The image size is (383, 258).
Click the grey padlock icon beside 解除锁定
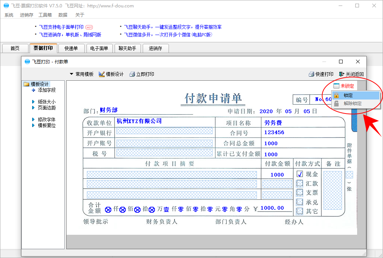pyautogui.click(x=336, y=104)
